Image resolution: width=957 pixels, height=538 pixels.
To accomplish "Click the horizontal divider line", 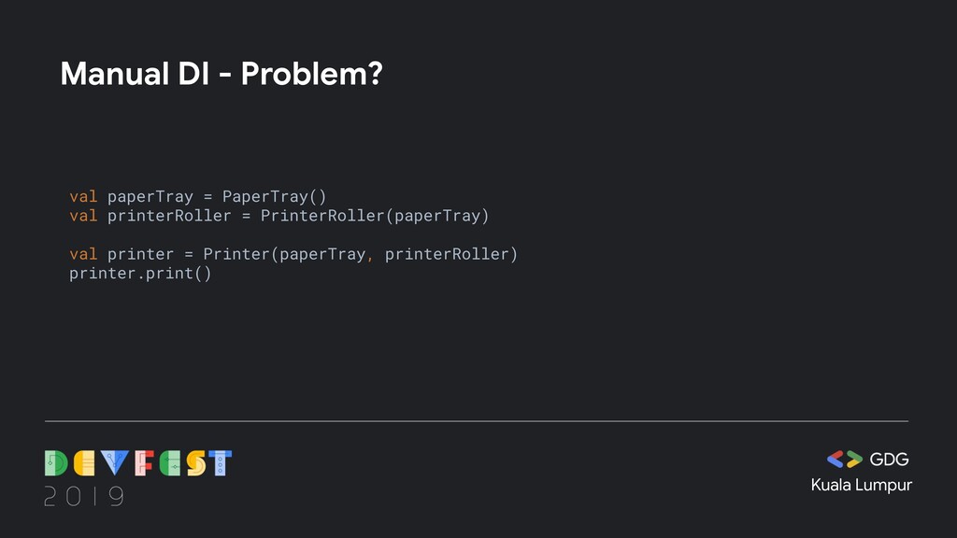I will [477, 421].
